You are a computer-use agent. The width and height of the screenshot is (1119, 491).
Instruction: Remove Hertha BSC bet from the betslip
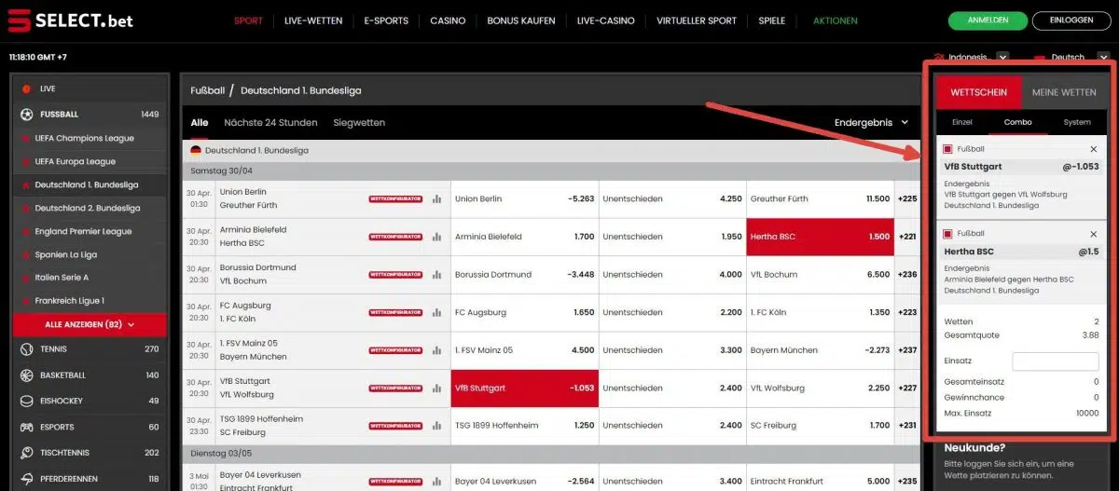(1094, 234)
